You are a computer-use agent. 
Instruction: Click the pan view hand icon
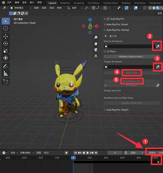tap(96, 44)
